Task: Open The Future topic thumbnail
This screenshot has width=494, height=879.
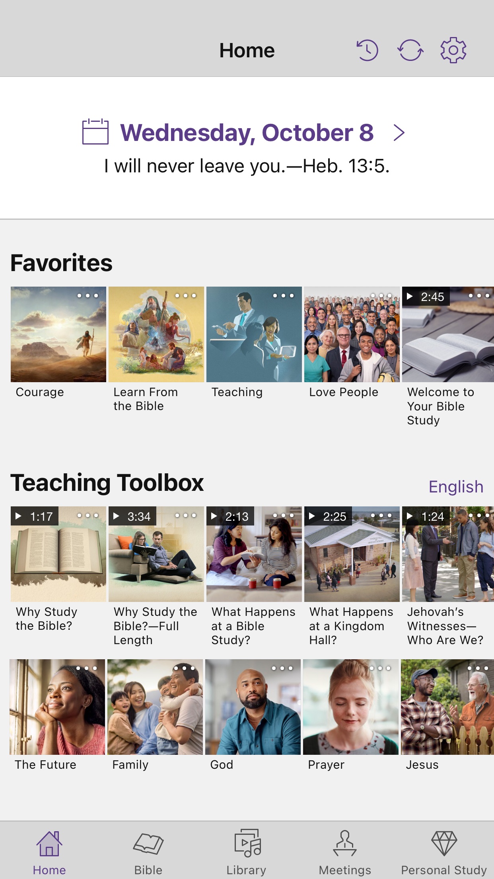Action: click(x=57, y=707)
